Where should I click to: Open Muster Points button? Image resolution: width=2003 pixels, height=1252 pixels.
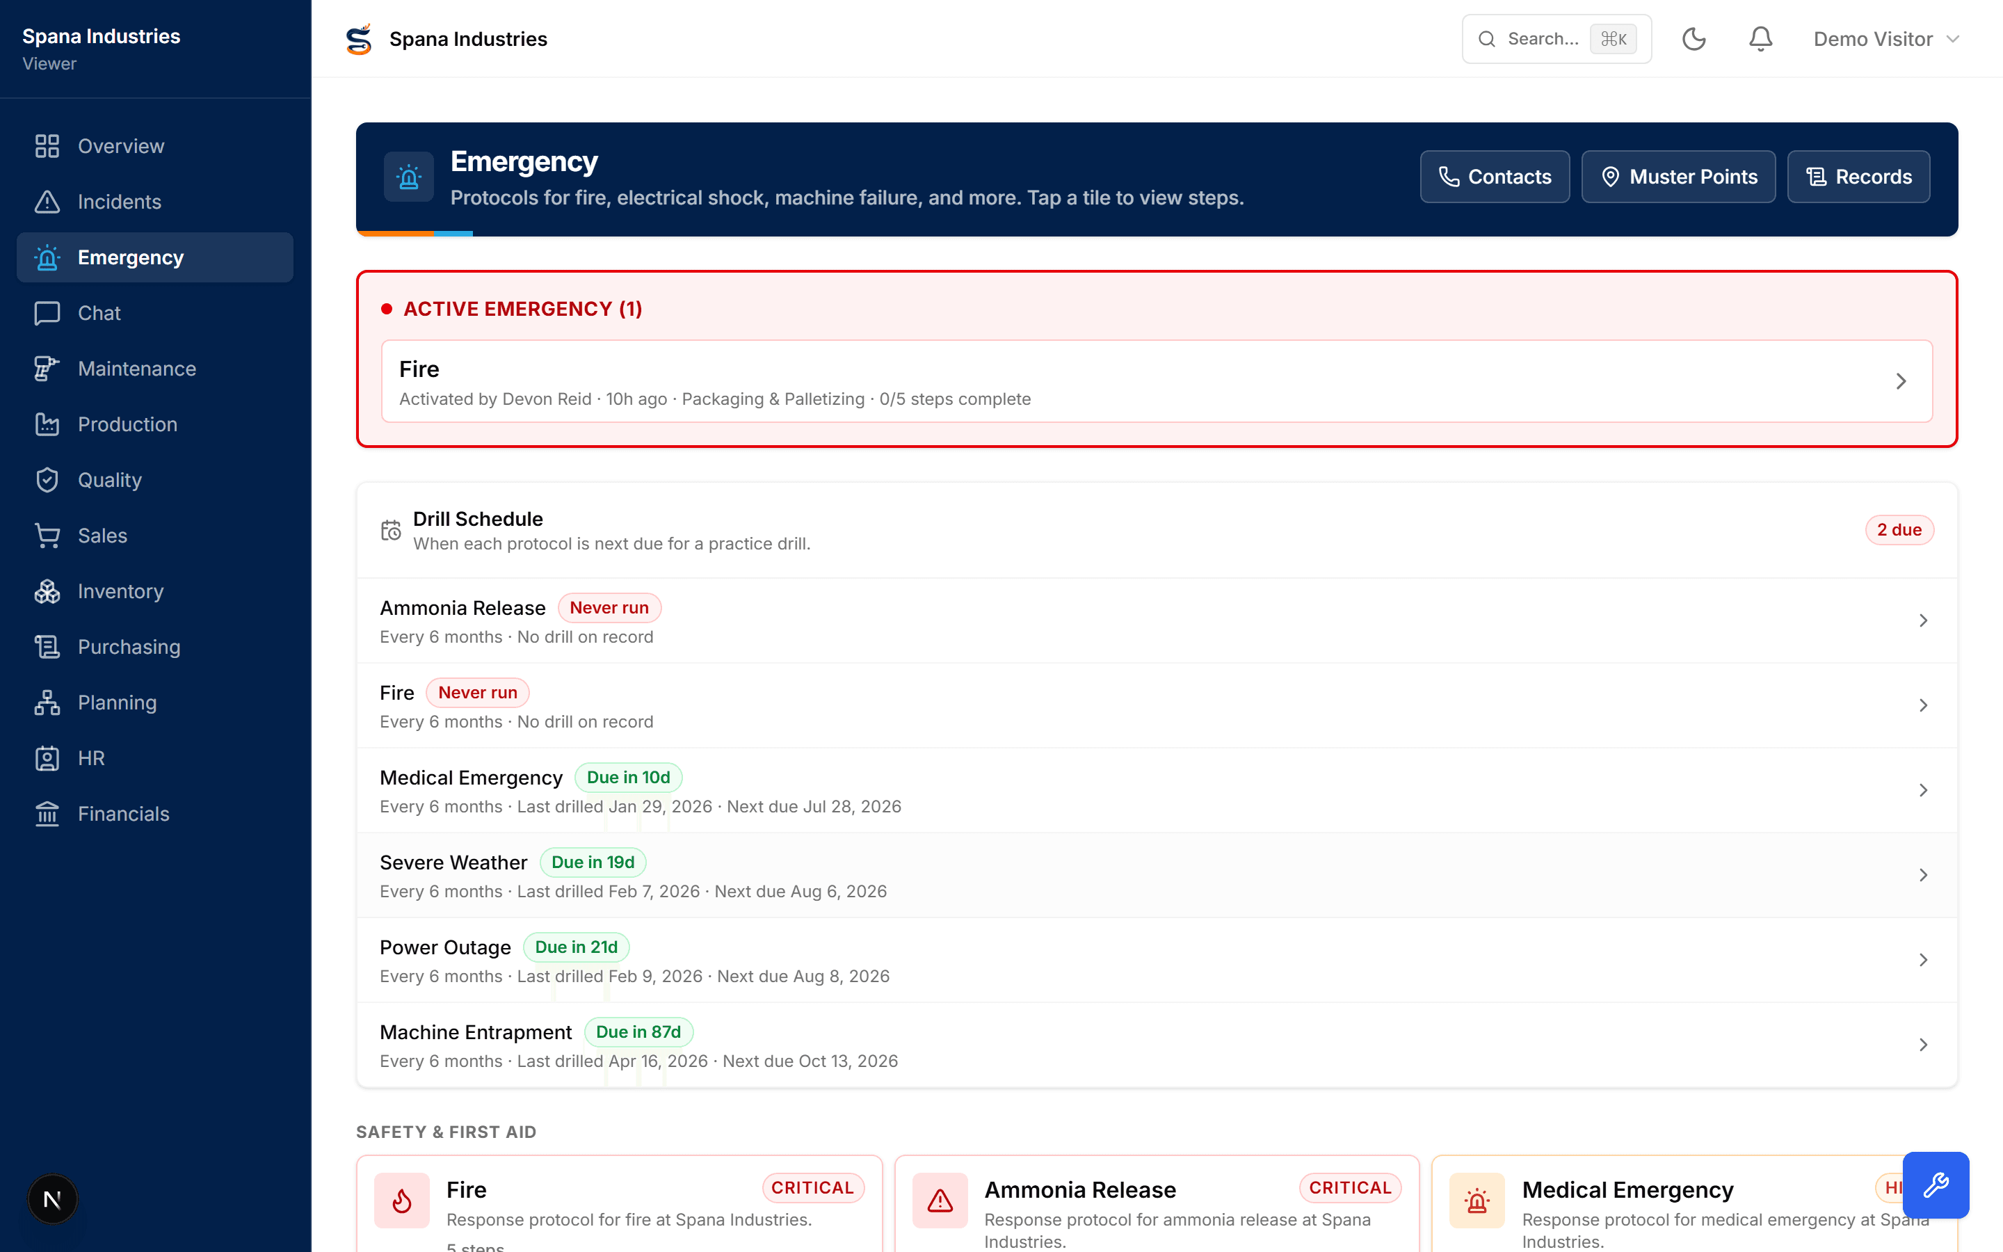click(1678, 177)
